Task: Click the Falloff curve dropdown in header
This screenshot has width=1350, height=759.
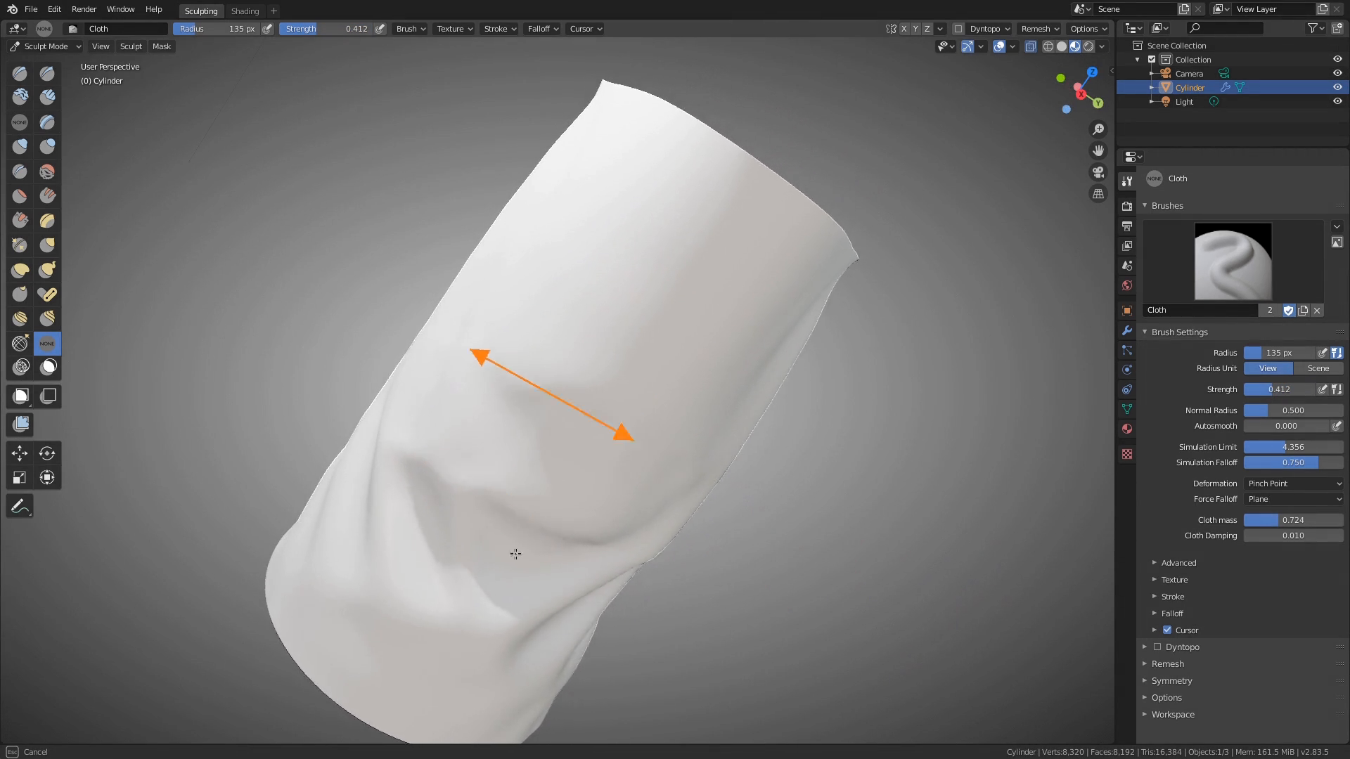Action: [542, 28]
